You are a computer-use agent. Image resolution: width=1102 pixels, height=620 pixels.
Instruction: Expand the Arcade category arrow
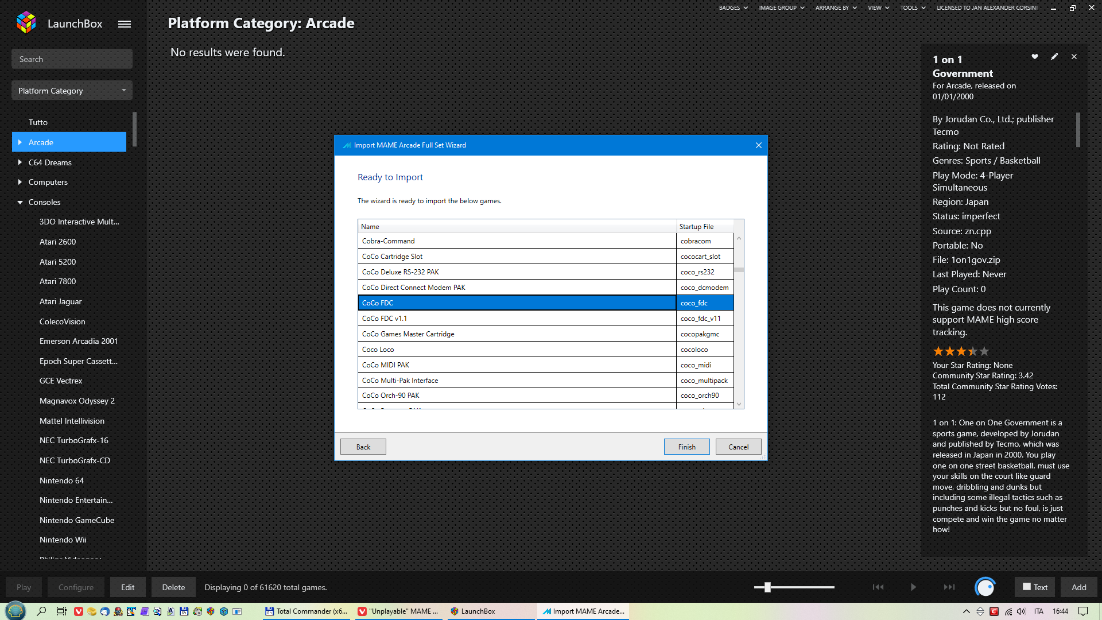pos(20,142)
